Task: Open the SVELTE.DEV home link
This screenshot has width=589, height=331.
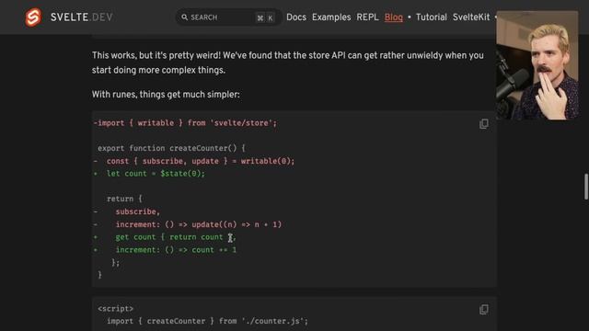Action: (x=82, y=17)
